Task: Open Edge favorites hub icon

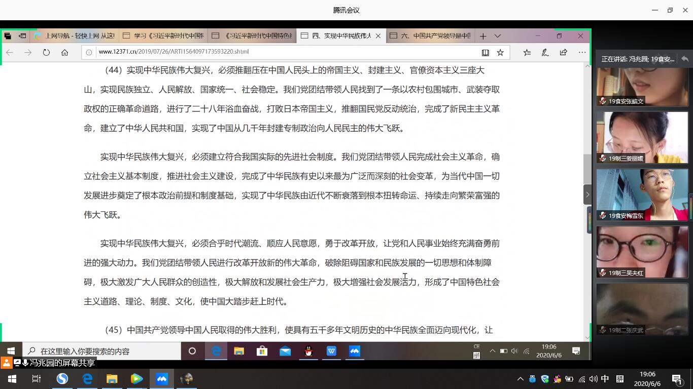Action: tap(527, 52)
